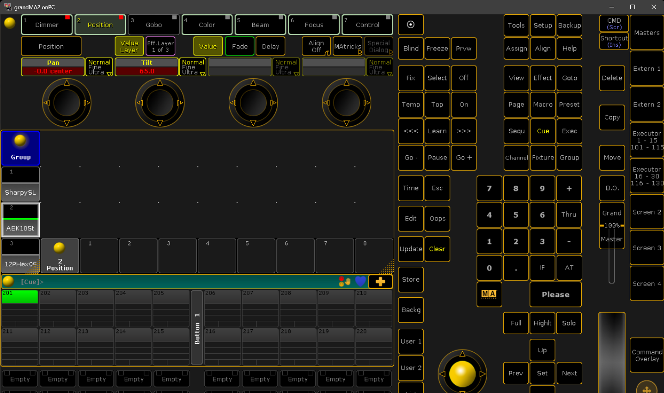Open the Special Dialog menu
Image resolution: width=664 pixels, height=393 pixels.
378,46
